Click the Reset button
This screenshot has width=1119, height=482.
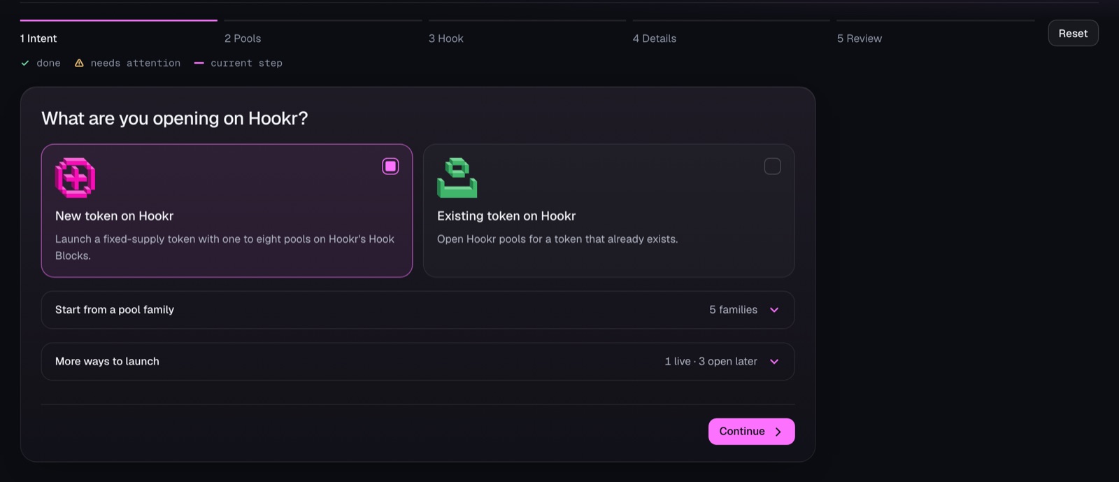coord(1073,33)
